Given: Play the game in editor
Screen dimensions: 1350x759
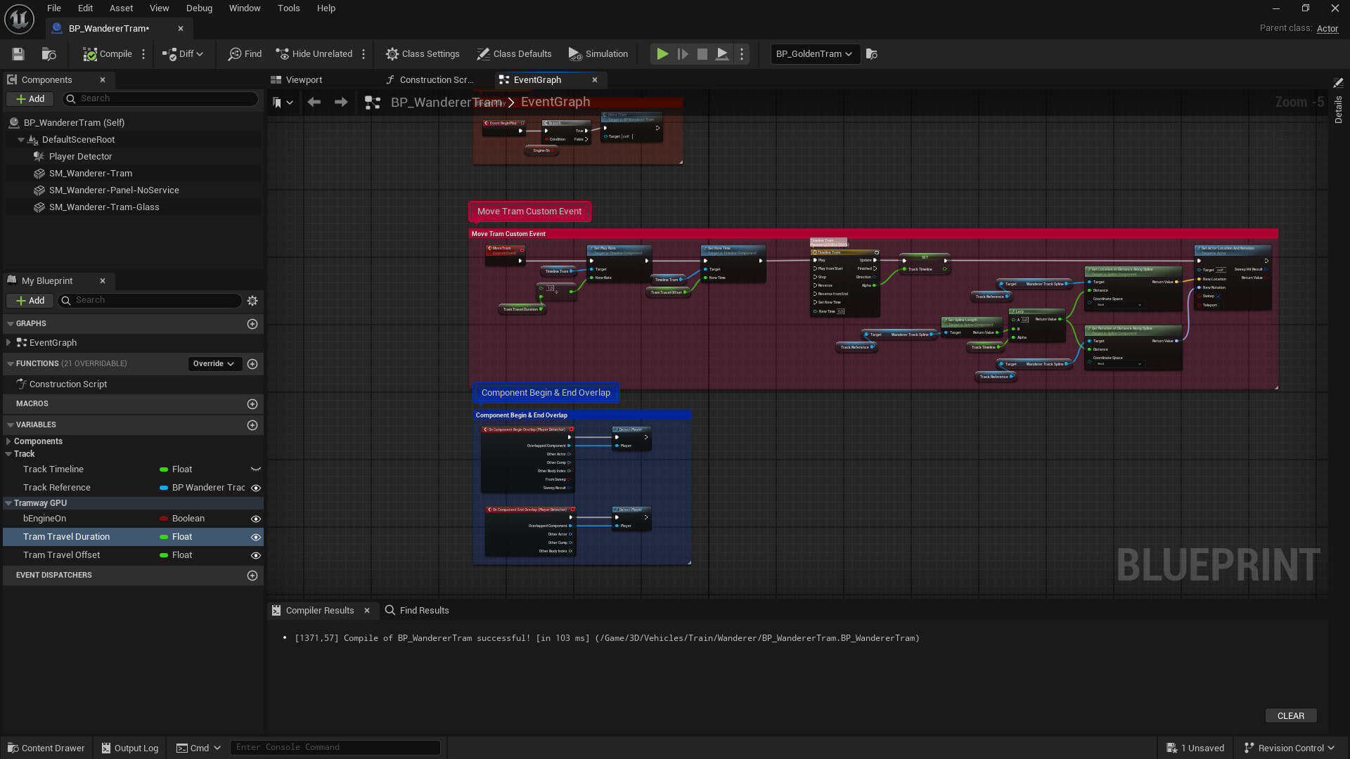Looking at the screenshot, I should click(662, 53).
